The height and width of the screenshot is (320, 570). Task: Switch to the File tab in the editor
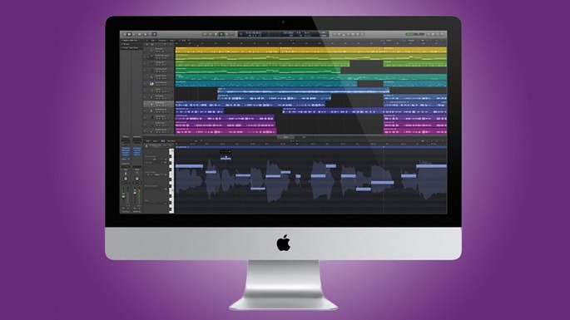tap(304, 137)
